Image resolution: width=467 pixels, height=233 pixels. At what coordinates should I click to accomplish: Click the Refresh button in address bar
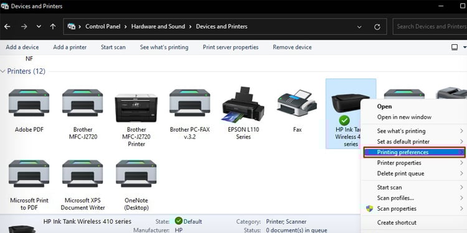click(x=377, y=27)
